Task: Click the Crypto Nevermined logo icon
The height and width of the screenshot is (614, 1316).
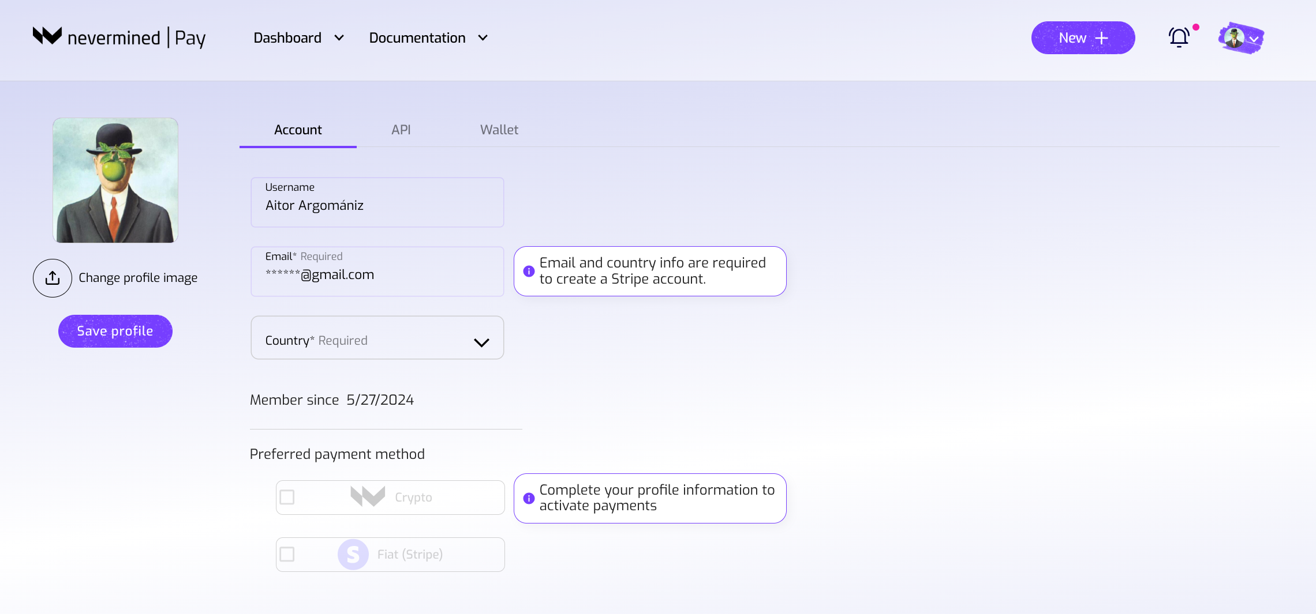Action: pyautogui.click(x=368, y=496)
